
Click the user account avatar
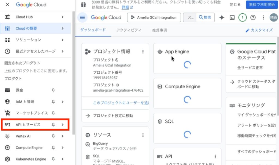[274, 17]
